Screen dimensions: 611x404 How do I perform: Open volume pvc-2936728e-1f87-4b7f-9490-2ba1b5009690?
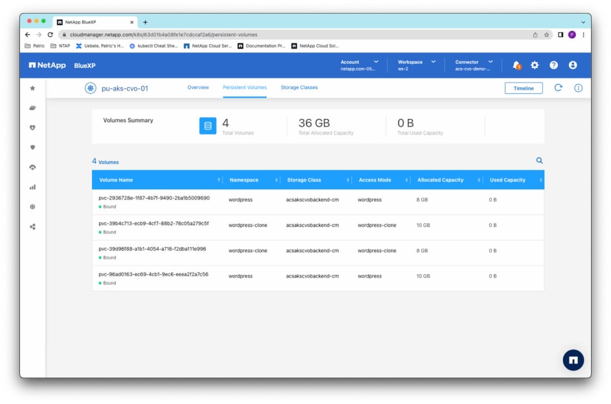click(154, 198)
